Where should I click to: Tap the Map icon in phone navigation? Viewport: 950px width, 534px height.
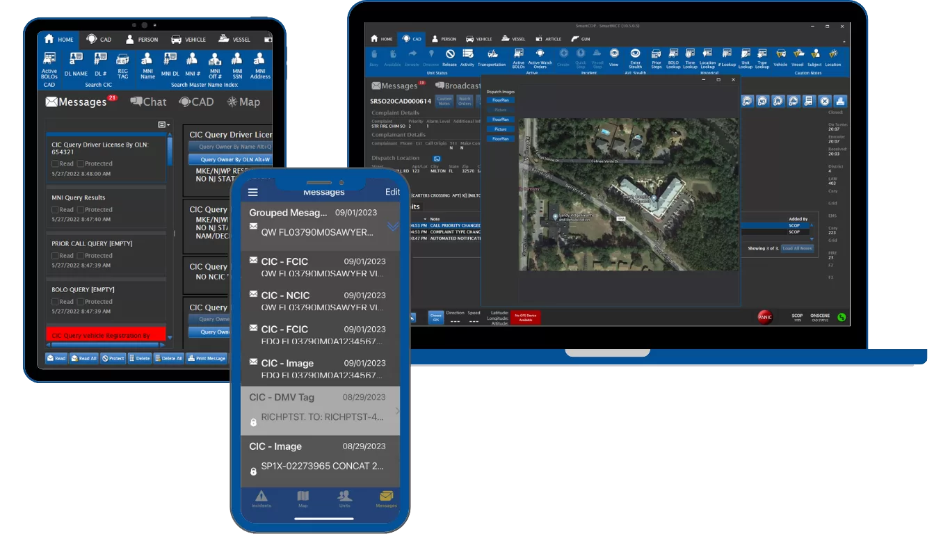tap(303, 499)
